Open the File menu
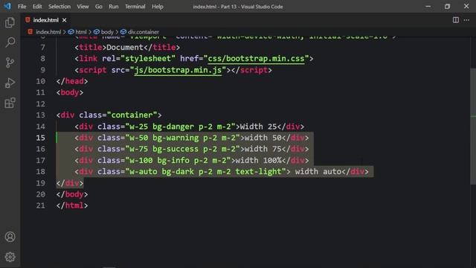 (22, 7)
